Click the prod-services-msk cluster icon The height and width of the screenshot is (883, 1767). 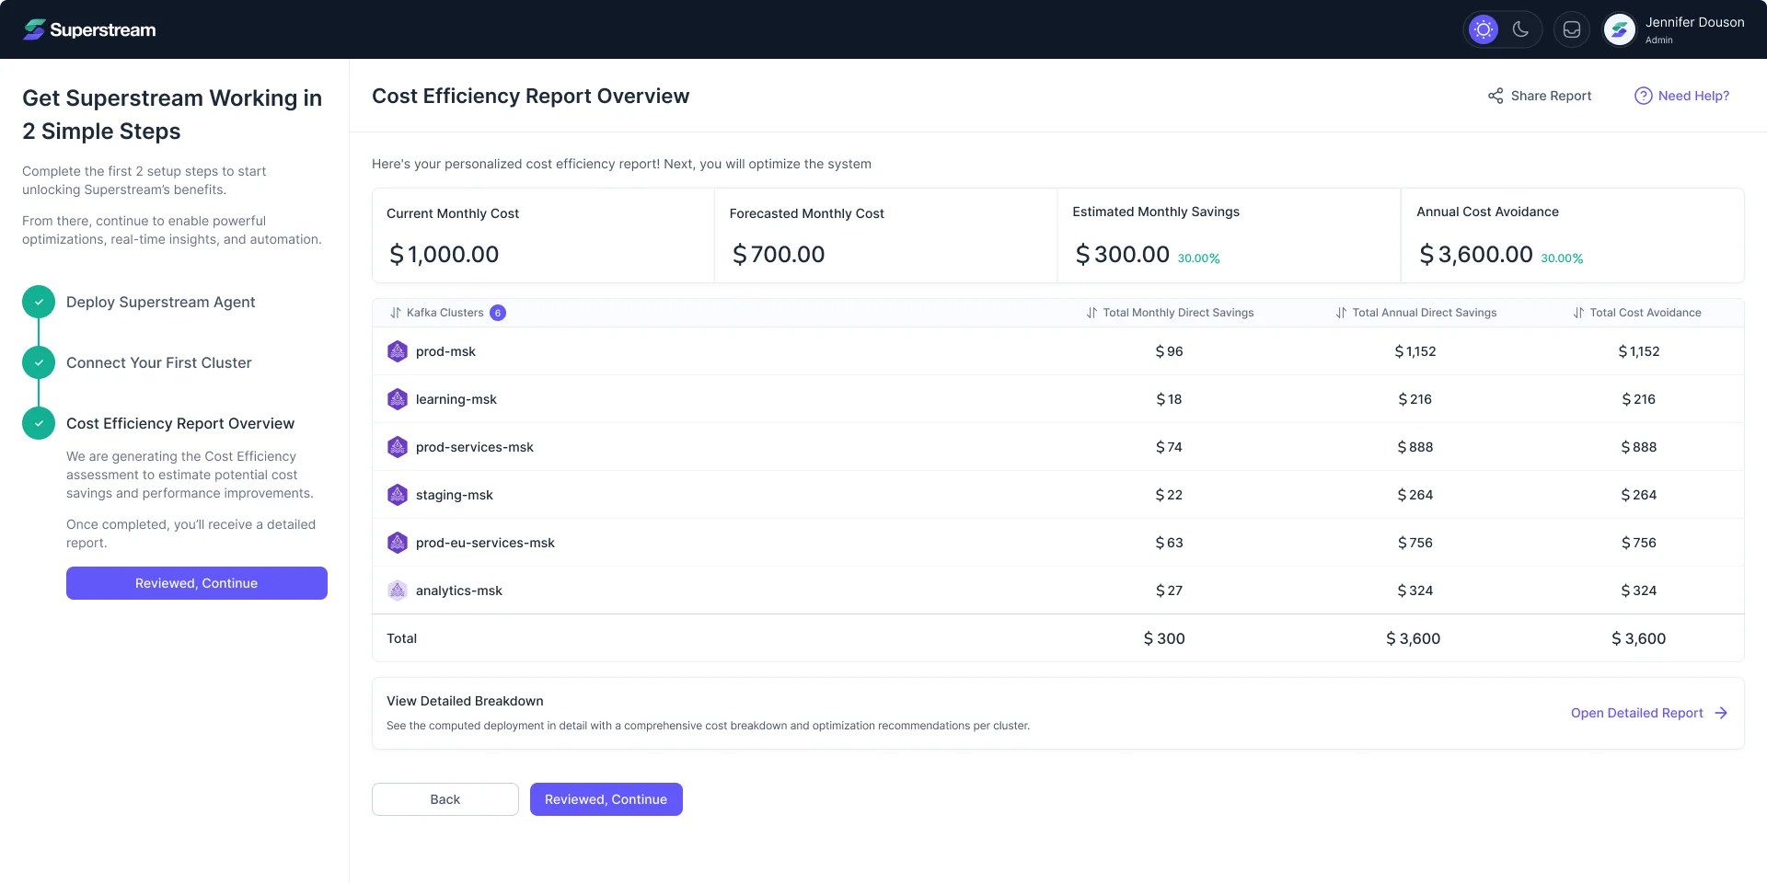pos(398,447)
